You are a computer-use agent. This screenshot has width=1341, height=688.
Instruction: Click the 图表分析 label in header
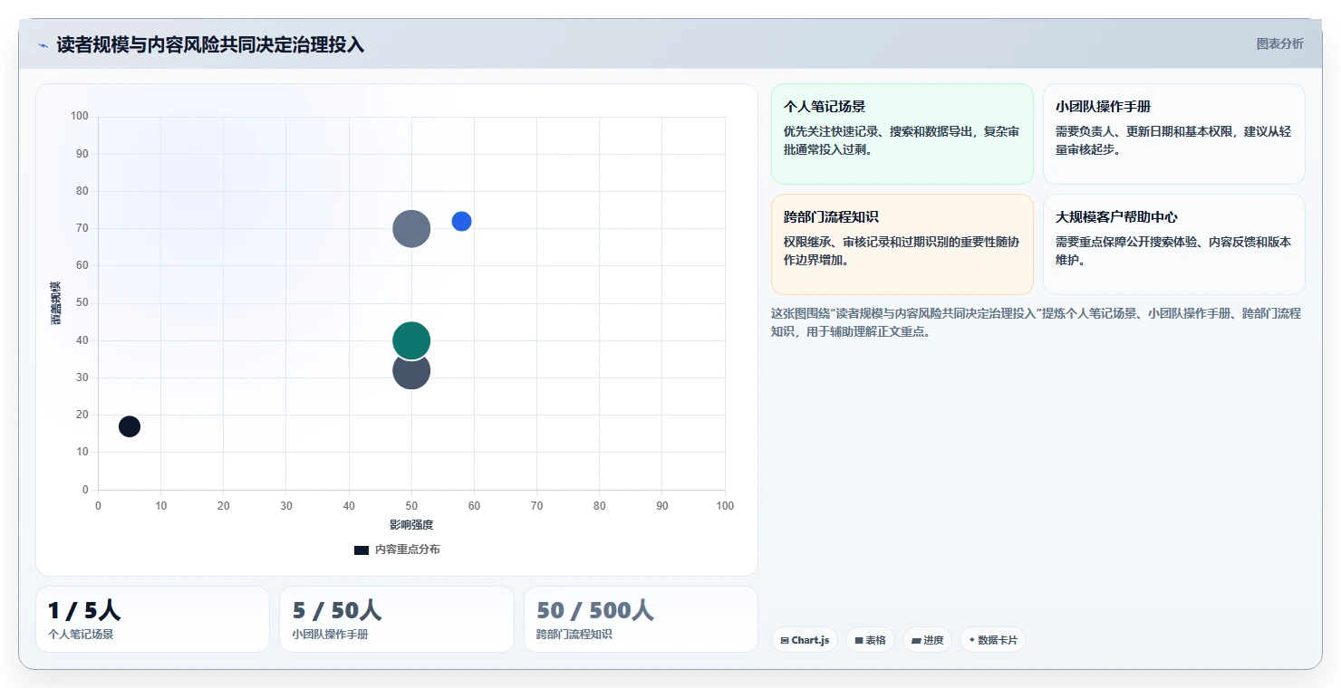coord(1279,43)
